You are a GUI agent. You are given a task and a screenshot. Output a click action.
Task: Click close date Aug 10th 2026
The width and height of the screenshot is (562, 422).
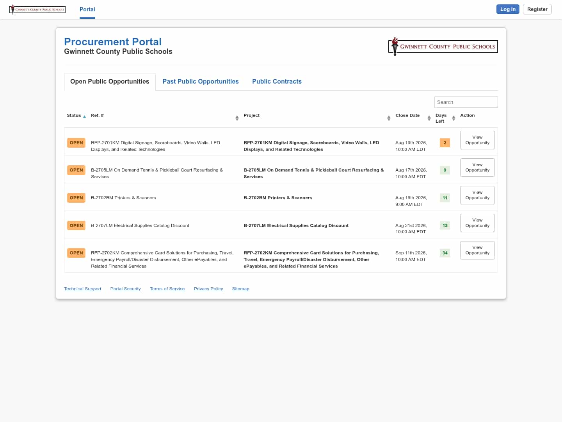[411, 146]
